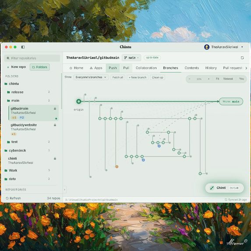Zoom out with minus button

pyautogui.click(x=190, y=79)
